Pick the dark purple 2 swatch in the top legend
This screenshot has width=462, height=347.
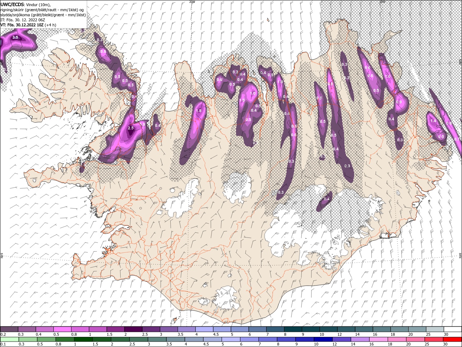(x=133, y=329)
